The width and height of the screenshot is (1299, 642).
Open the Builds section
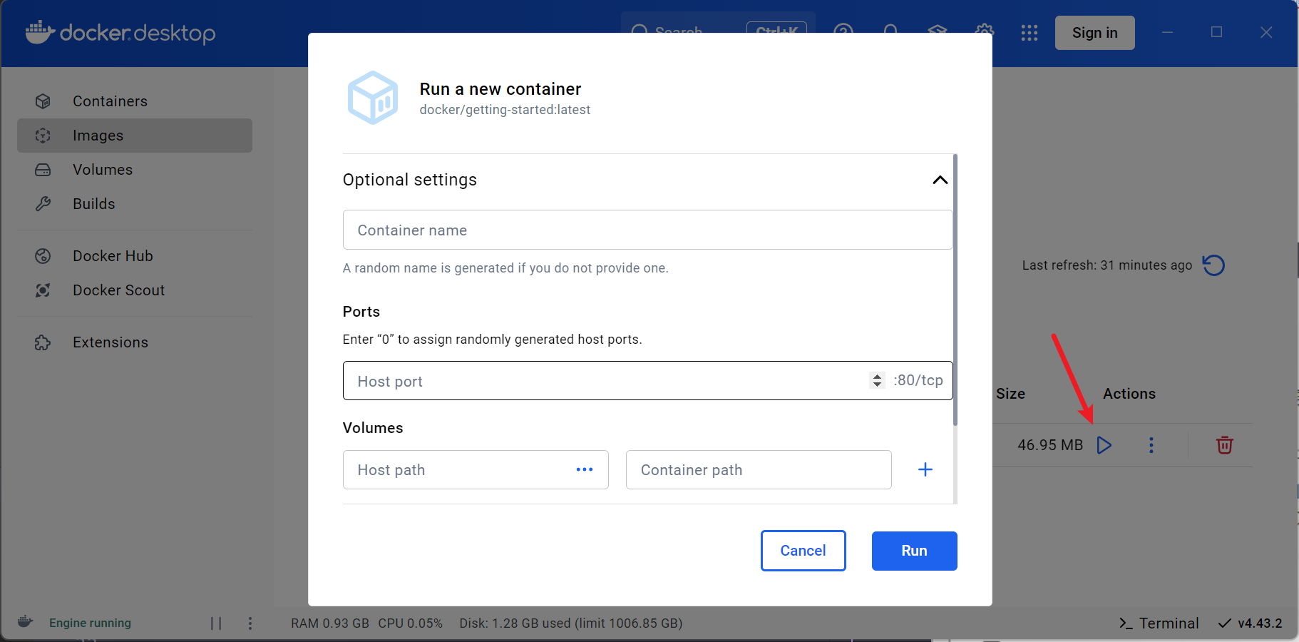pyautogui.click(x=94, y=204)
